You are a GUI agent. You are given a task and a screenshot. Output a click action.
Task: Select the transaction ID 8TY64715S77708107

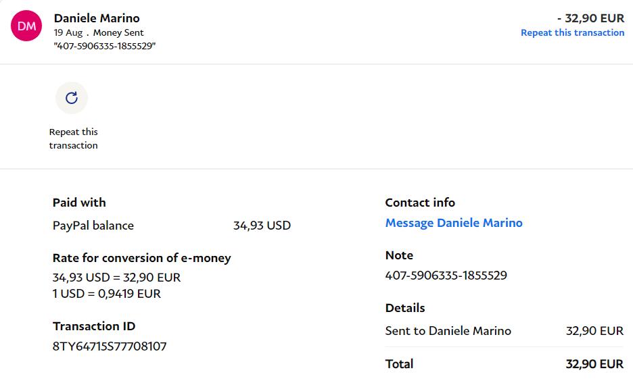coord(110,346)
